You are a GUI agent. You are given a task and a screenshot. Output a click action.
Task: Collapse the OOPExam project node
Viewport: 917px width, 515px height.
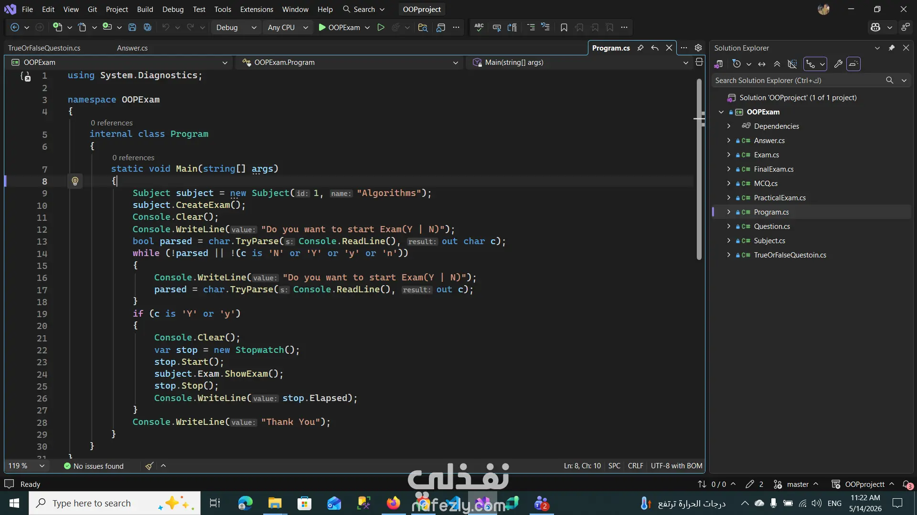721,112
